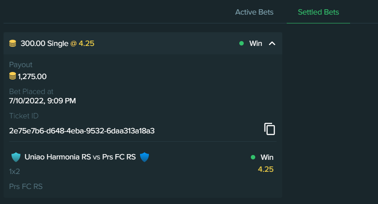
Task: Click the green dot beside match Win
Action: click(253, 157)
